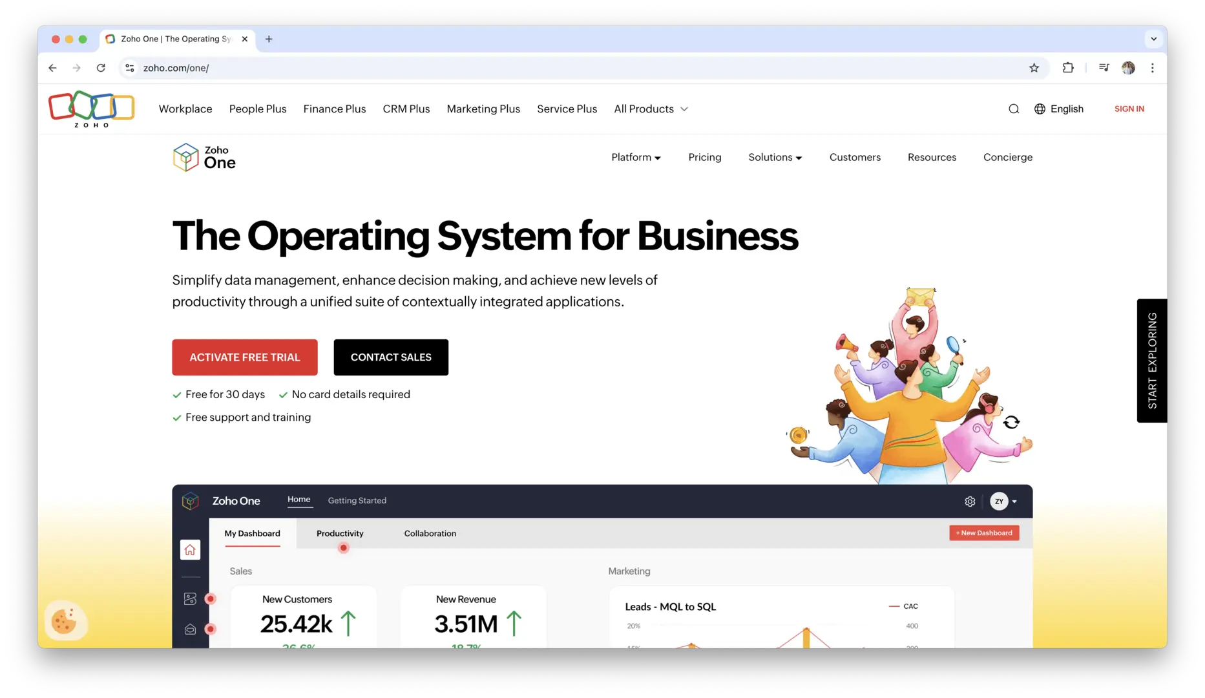Image resolution: width=1205 pixels, height=698 pixels.
Task: Go to the Pricing page
Action: 705,157
